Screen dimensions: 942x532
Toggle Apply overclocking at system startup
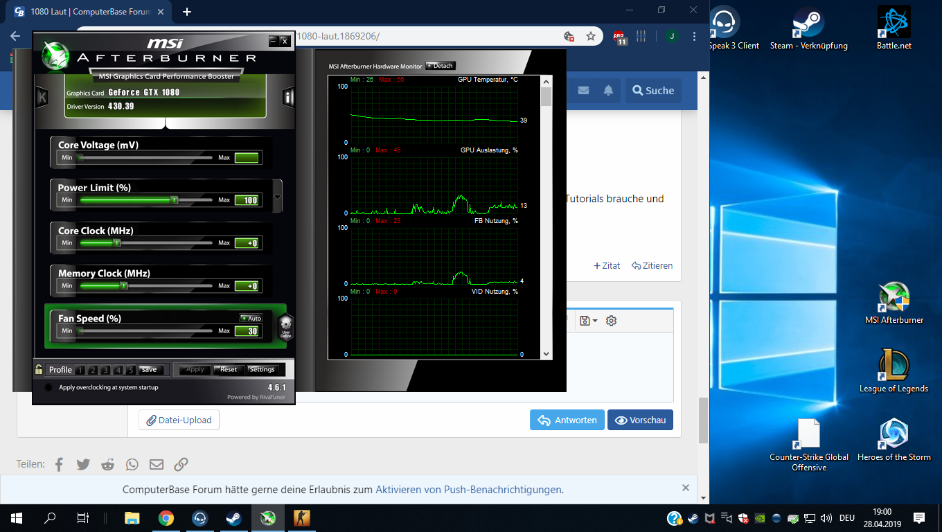(x=48, y=387)
